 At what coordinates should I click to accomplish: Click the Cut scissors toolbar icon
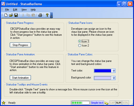pos(23,15)
